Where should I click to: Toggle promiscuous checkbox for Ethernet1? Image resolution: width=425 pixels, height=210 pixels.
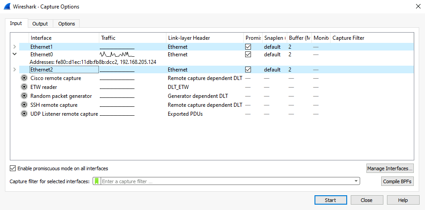point(248,47)
